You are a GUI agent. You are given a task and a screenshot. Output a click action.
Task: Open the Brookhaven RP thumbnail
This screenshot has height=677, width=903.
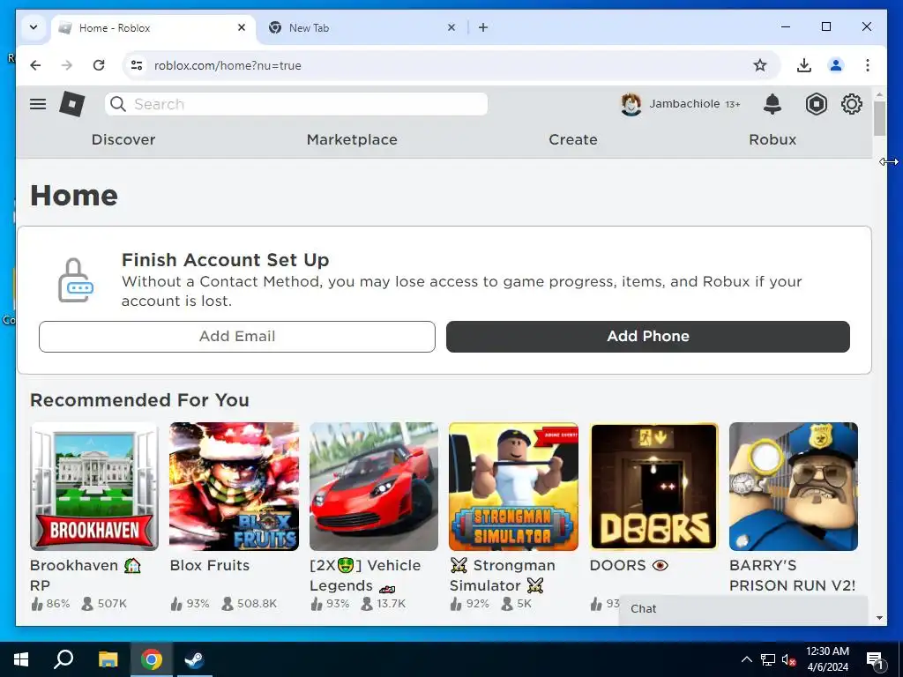pos(94,487)
